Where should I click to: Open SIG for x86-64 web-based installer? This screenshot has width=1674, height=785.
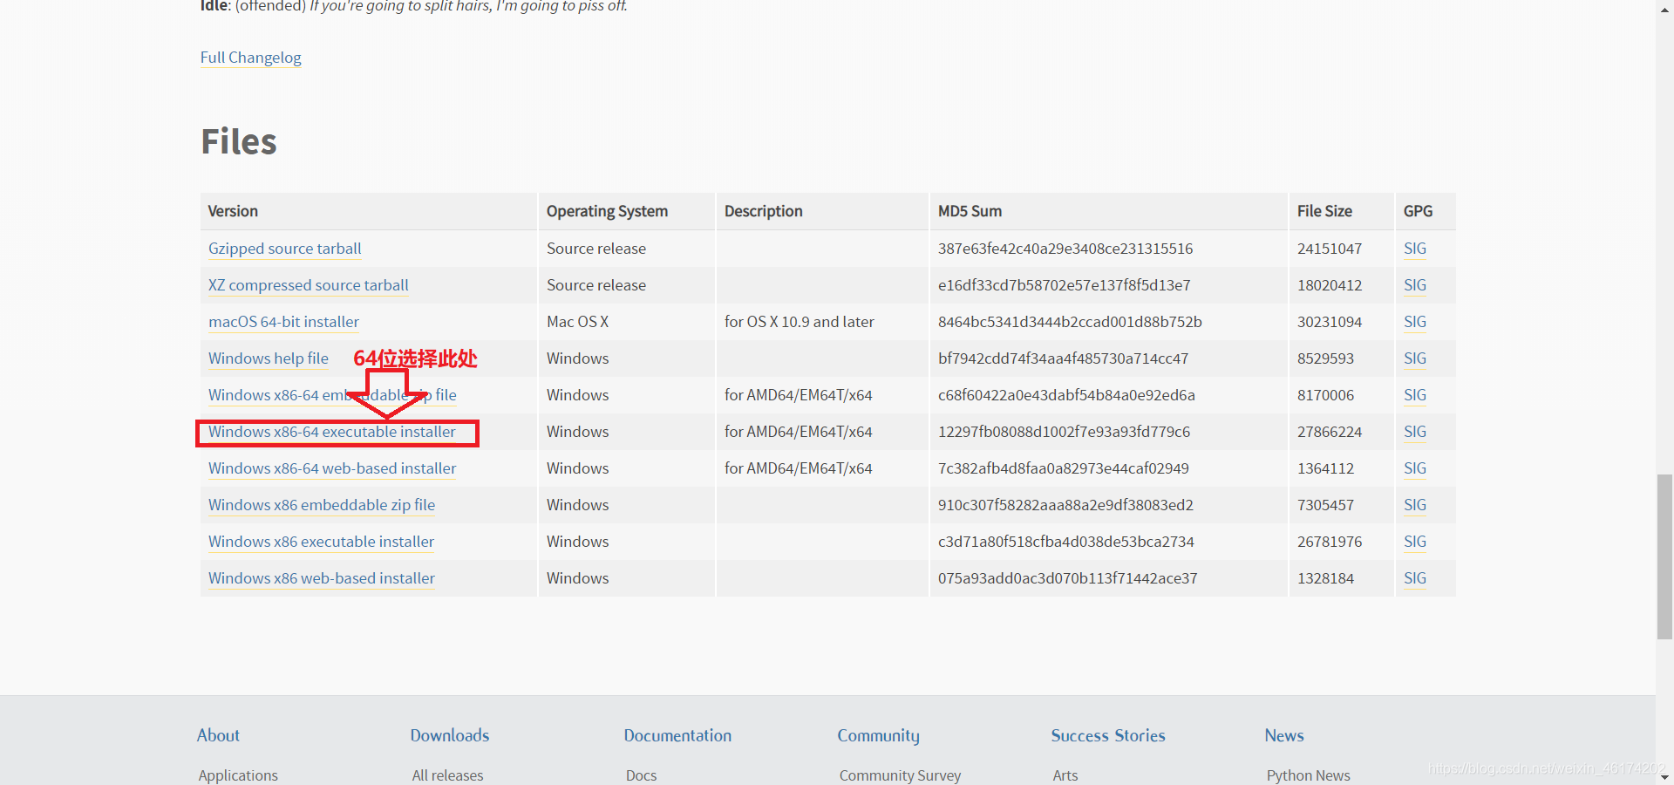pyautogui.click(x=1415, y=468)
